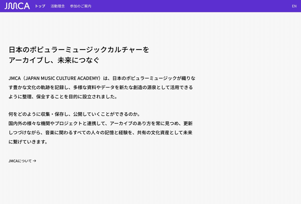Click the heading line アーカイブし、未来につなぐ
Viewport: 301px width, 204px height.
pyautogui.click(x=54, y=60)
